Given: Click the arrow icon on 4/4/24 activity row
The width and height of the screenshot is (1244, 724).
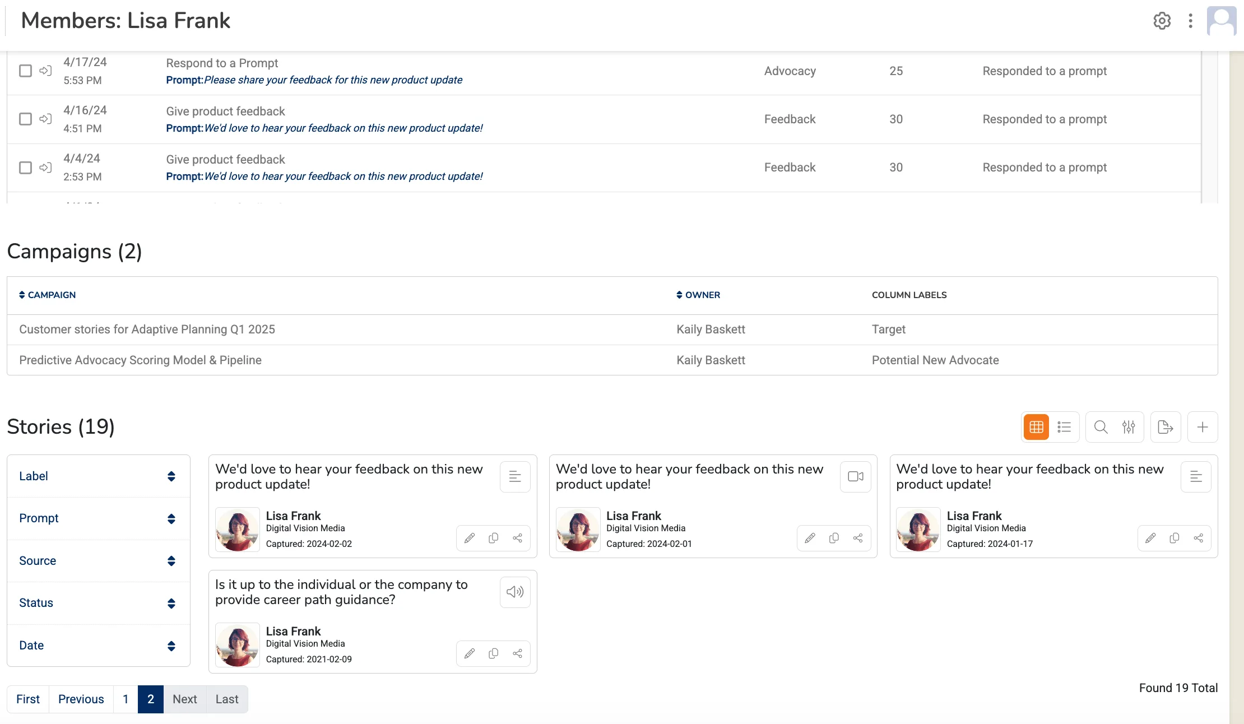Looking at the screenshot, I should coord(45,167).
